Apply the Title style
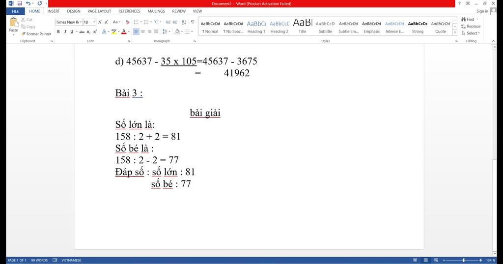This screenshot has height=264, width=503. (303, 27)
